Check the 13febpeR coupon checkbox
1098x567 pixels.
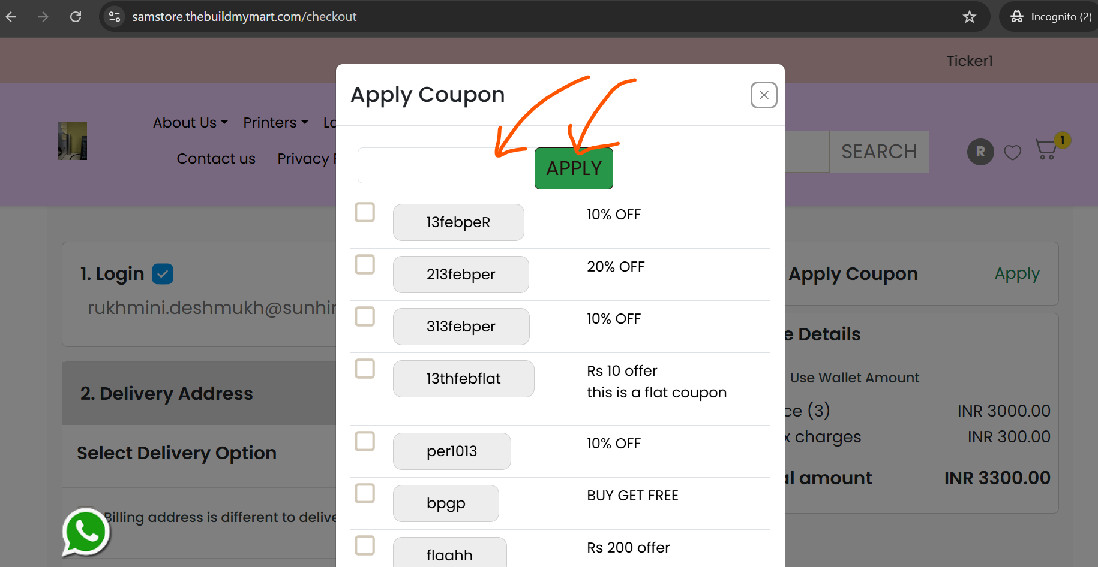click(x=365, y=212)
